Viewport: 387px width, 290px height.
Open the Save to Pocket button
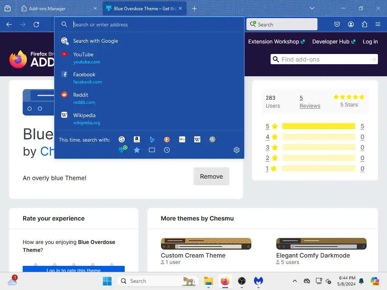337,24
